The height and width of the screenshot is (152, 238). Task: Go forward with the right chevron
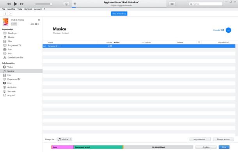tap(10, 14)
